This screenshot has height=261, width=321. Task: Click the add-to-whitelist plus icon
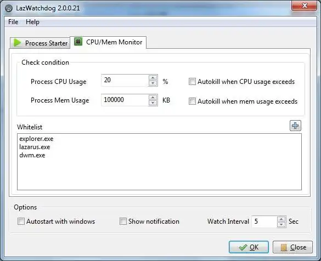click(x=295, y=126)
